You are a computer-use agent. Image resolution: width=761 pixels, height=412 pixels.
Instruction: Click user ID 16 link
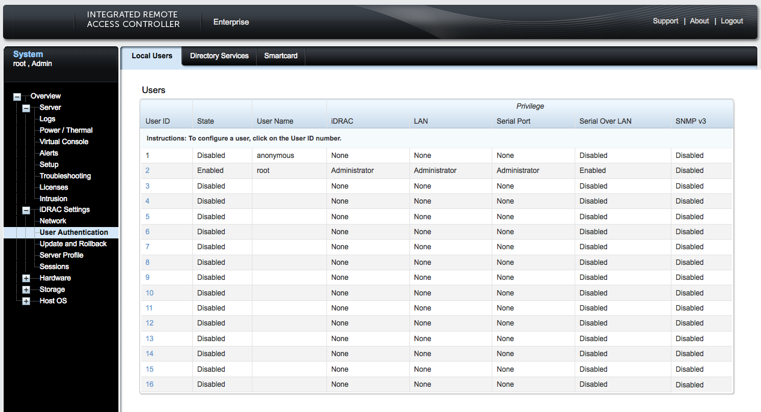pos(150,384)
